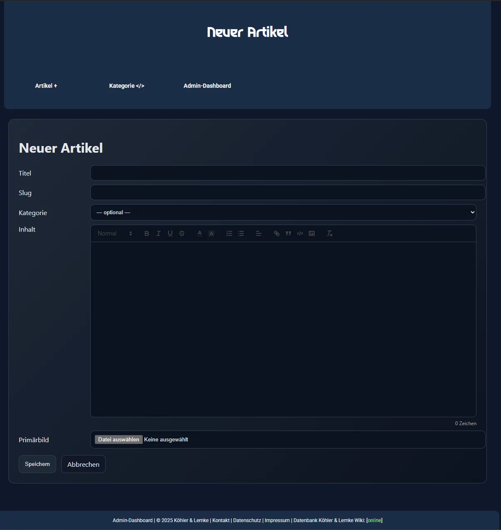
Task: Click the insert link icon
Action: (x=276, y=233)
